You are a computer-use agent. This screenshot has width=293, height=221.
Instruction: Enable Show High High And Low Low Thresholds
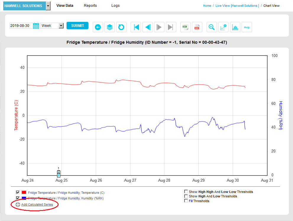pyautogui.click(x=186, y=192)
